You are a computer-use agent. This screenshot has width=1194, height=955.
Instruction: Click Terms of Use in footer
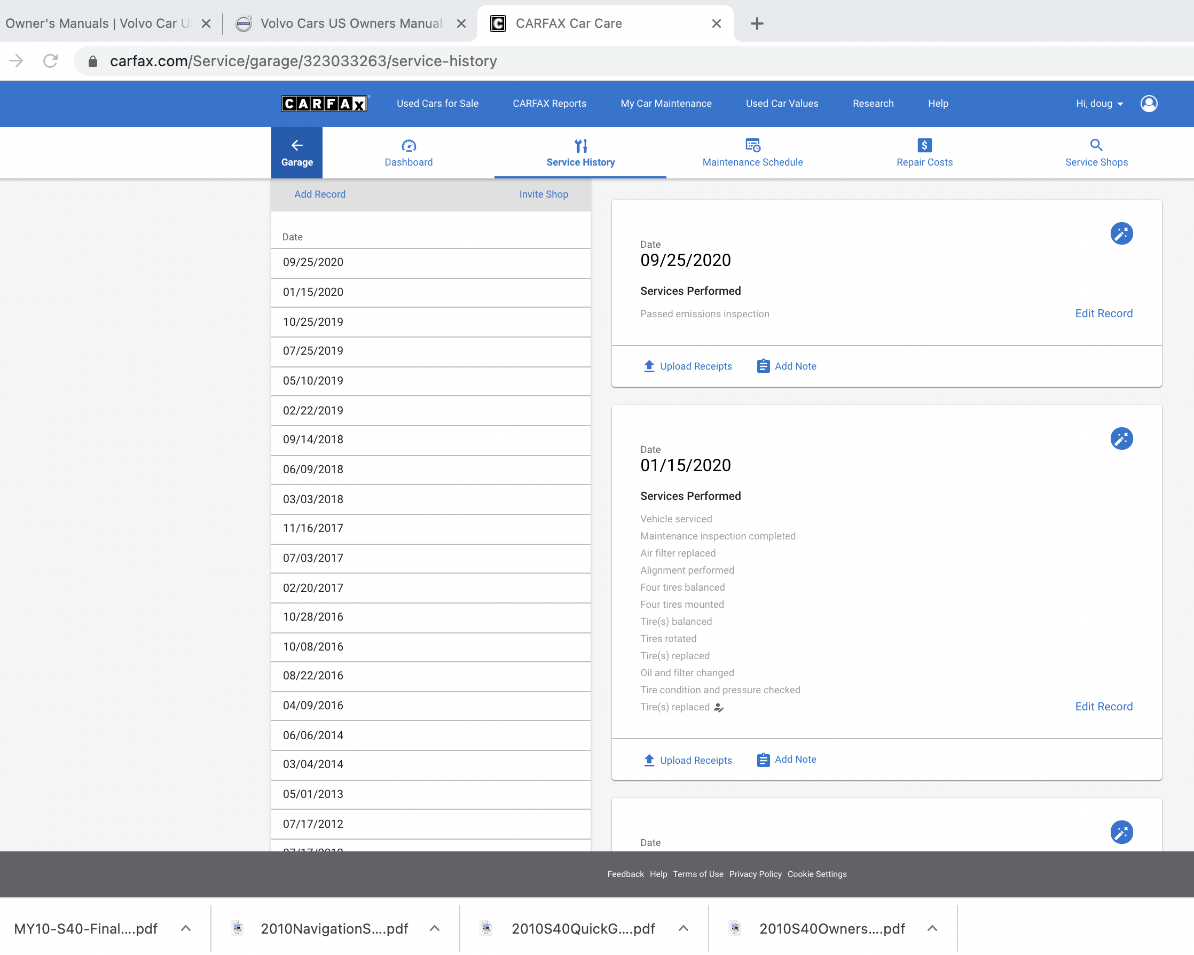[698, 874]
